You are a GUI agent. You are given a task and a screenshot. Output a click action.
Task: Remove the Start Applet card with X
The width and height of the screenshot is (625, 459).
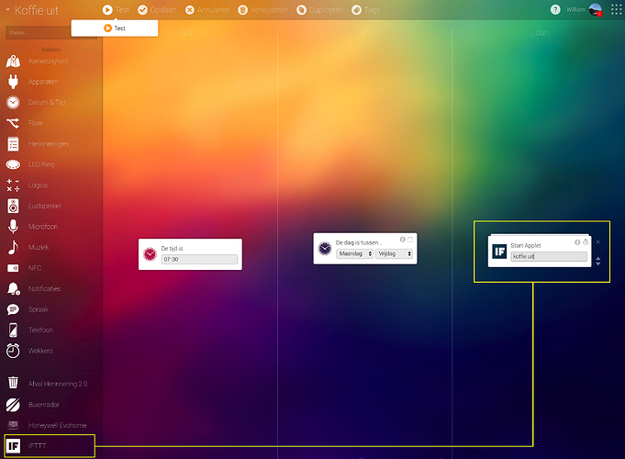click(597, 242)
